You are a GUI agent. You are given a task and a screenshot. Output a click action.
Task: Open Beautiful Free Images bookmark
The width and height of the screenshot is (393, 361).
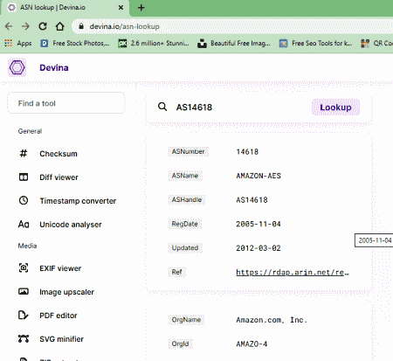[234, 44]
